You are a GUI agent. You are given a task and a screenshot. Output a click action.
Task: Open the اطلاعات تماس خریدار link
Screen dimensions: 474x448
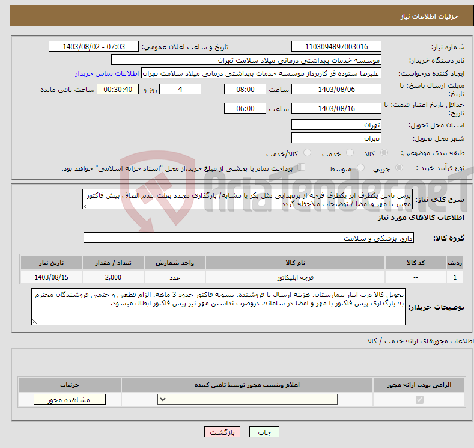107,73
